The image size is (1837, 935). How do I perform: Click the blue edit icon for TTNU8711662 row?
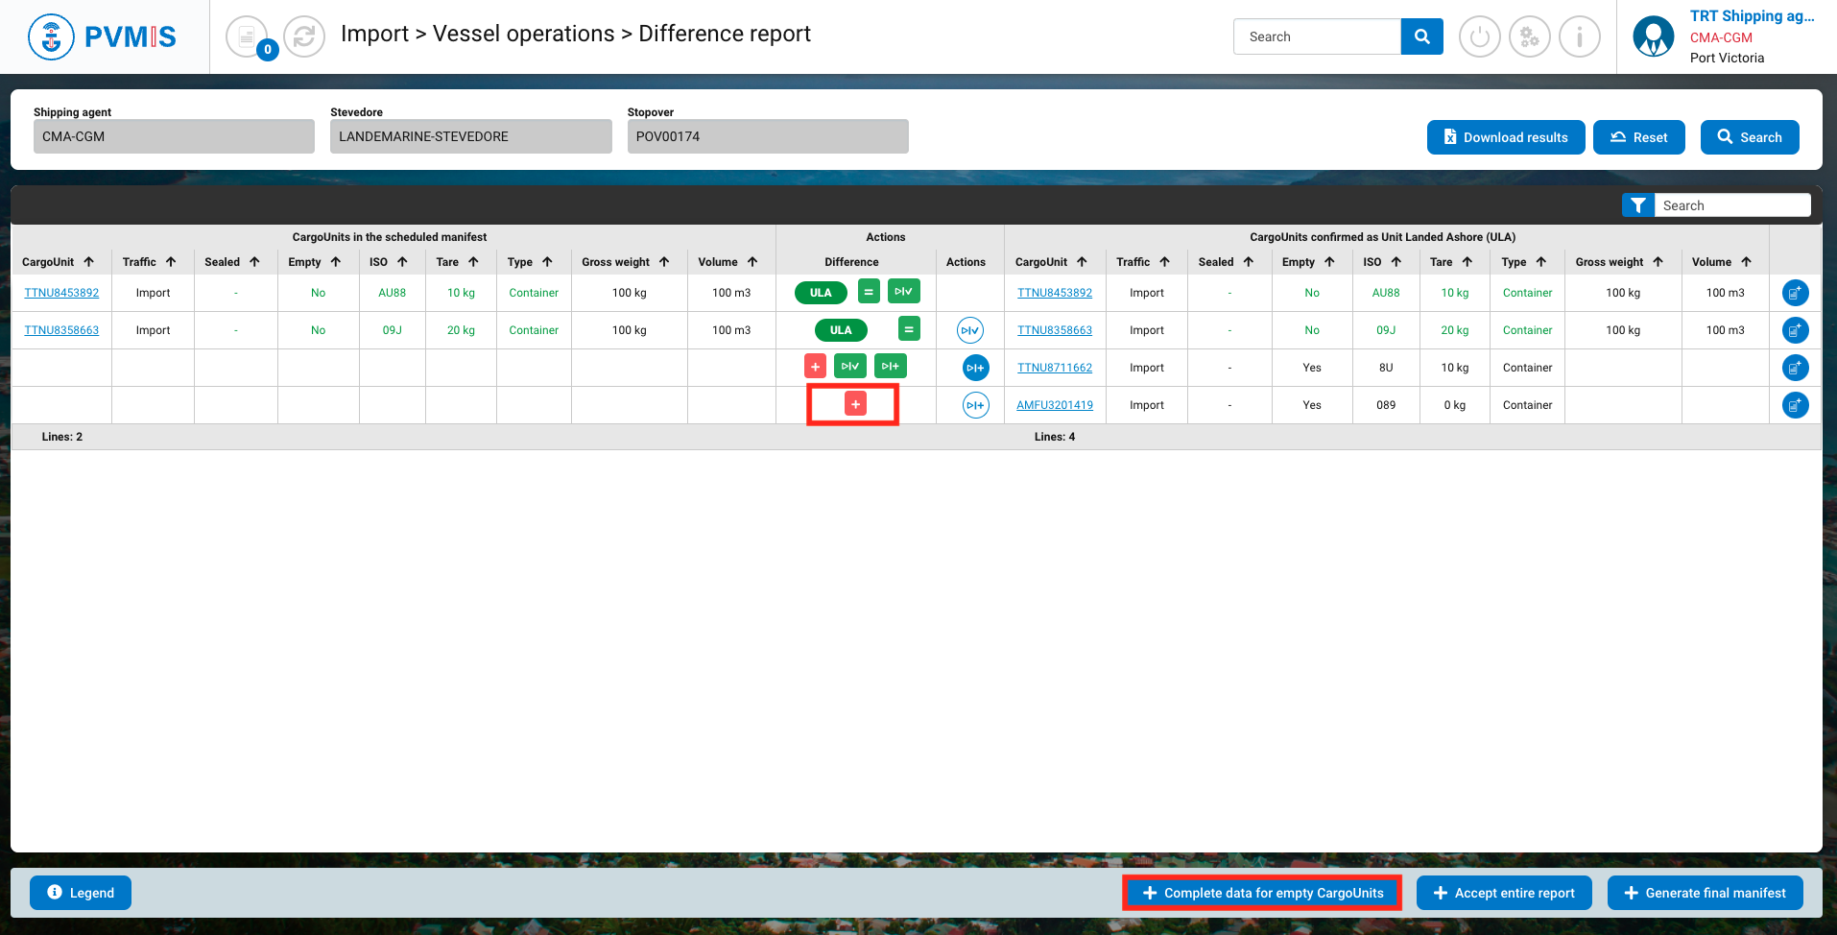[x=1795, y=368]
